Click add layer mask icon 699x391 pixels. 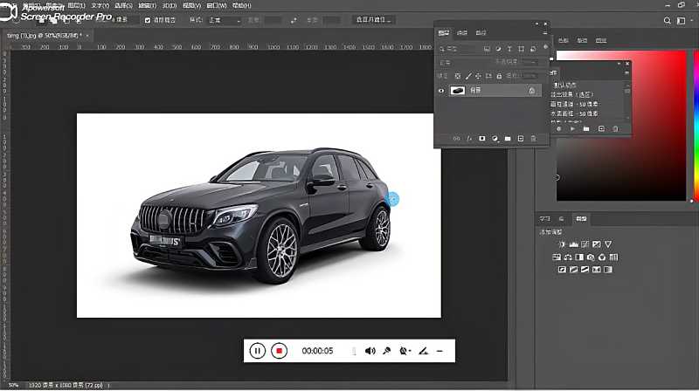(482, 139)
